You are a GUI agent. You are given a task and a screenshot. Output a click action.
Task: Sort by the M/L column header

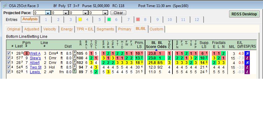pos(232,46)
